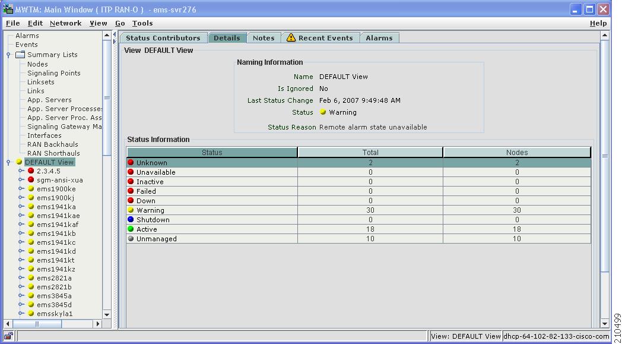The height and width of the screenshot is (344, 622).
Task: Click the red status ball beside sgm-ansi-xua
Action: tap(31, 179)
